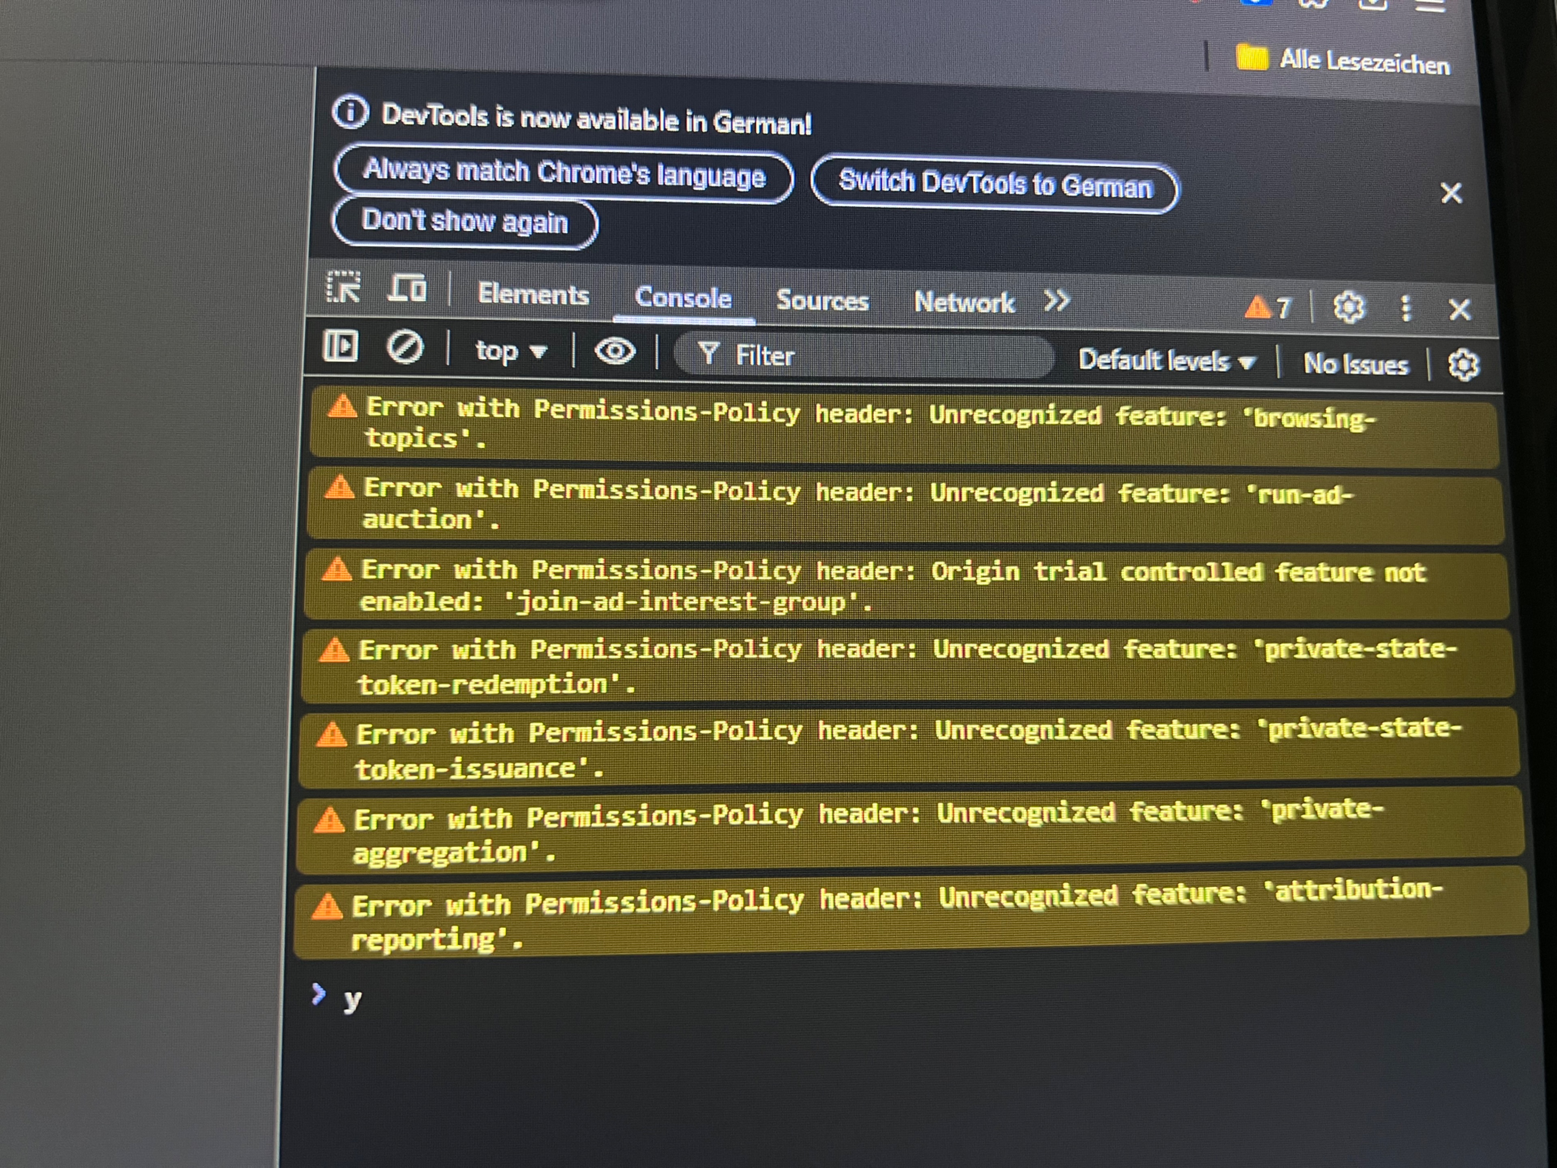
Task: Click Switch DevTools to German button
Action: [995, 185]
